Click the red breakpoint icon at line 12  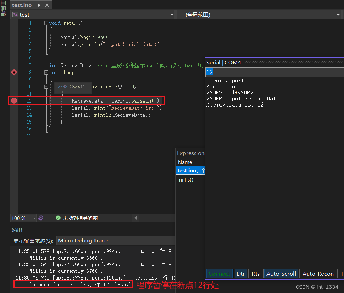click(13, 100)
